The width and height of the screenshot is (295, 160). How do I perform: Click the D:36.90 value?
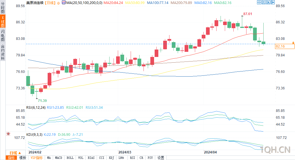(64, 135)
